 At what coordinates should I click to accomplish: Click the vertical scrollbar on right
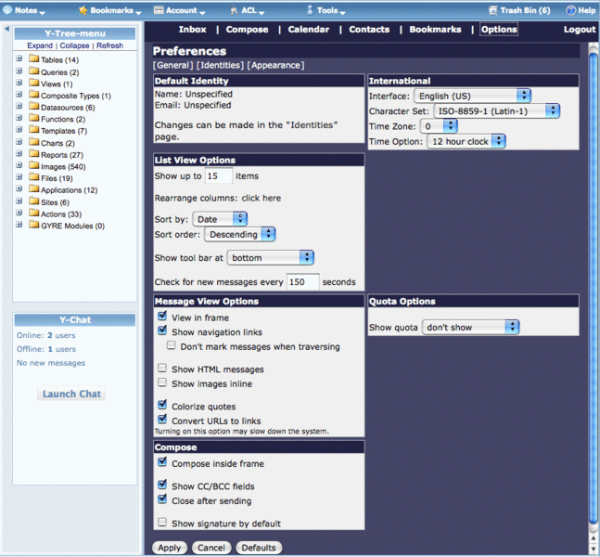coord(594,278)
